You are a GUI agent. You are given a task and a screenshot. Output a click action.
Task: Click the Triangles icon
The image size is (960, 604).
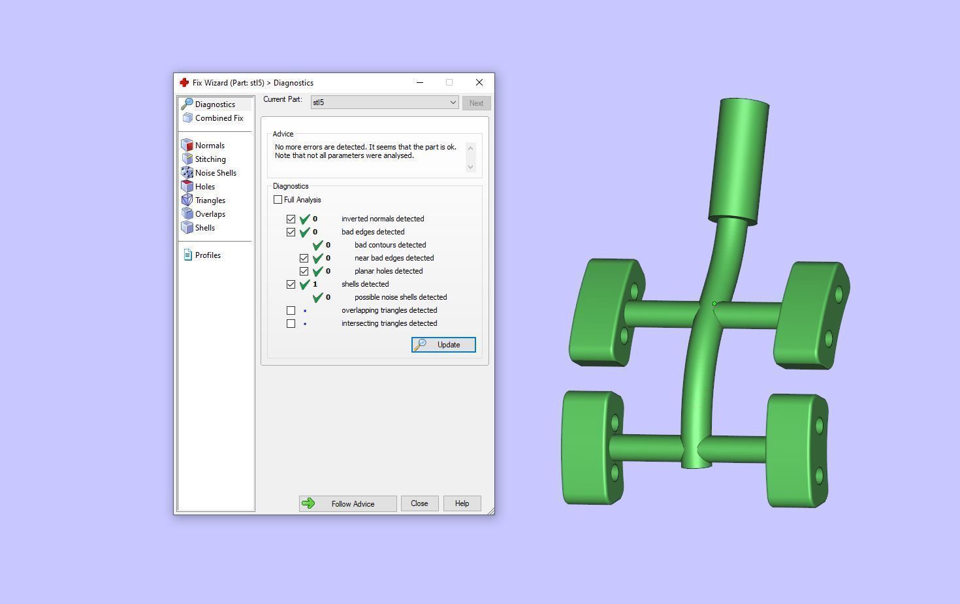(187, 200)
